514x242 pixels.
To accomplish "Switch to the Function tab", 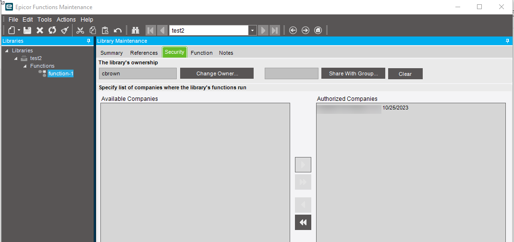I will click(x=202, y=53).
